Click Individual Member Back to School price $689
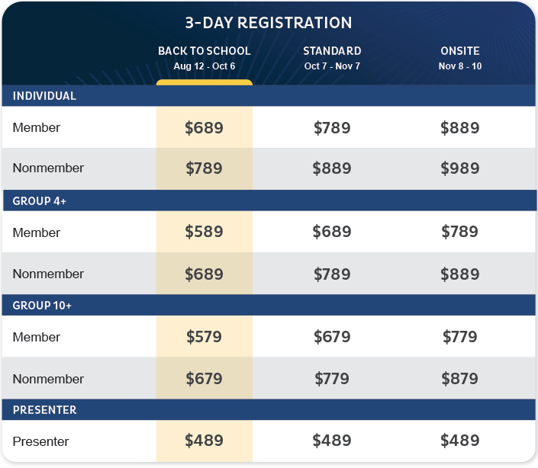The height and width of the screenshot is (468, 538). (x=205, y=128)
